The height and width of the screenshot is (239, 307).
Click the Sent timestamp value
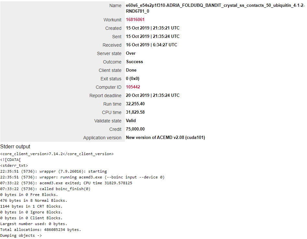pos(152,36)
